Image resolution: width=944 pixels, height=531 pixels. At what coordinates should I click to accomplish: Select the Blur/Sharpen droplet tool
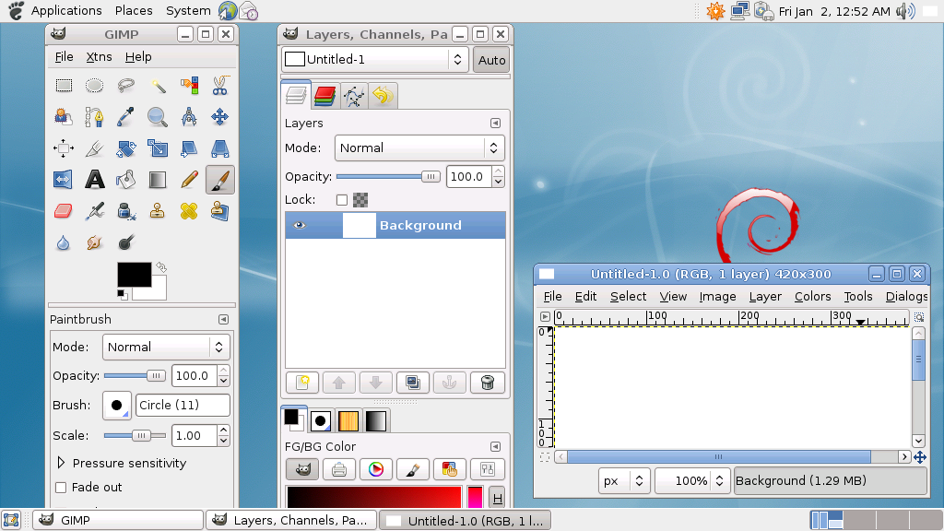pyautogui.click(x=64, y=242)
